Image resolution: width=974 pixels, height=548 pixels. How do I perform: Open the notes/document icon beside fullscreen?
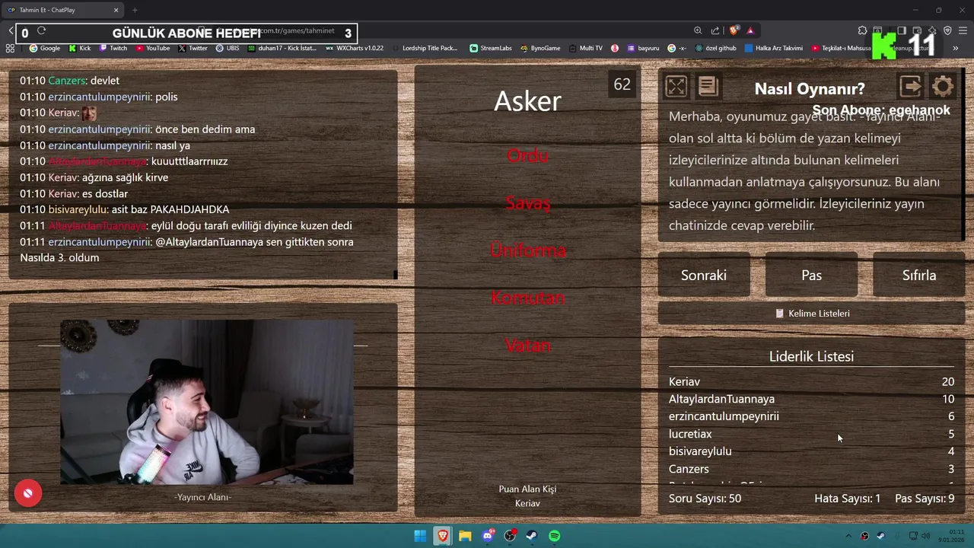[x=708, y=87]
